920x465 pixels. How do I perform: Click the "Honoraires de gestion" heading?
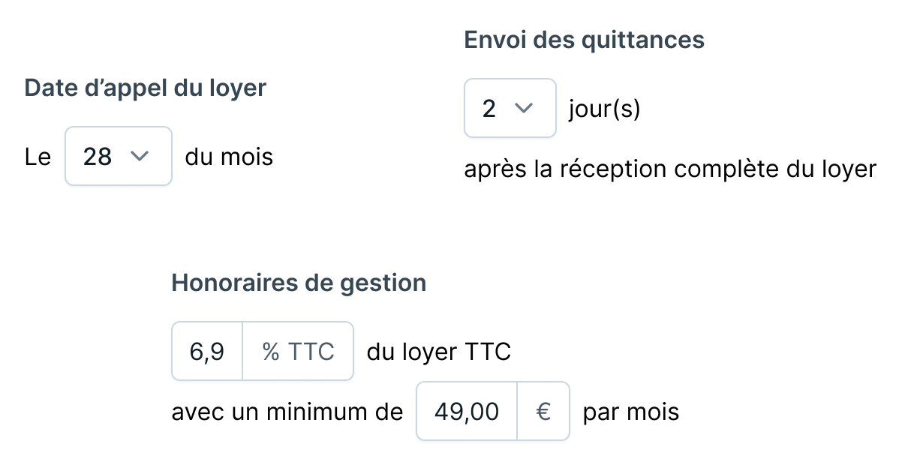click(x=299, y=283)
